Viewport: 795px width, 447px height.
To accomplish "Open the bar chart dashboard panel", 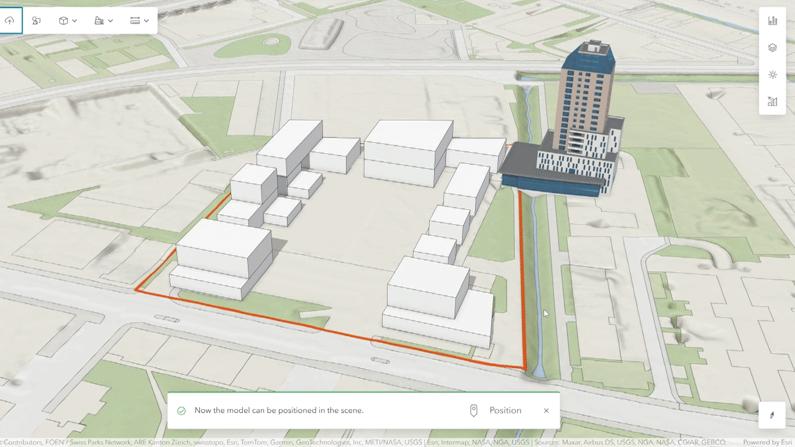I will tap(773, 20).
